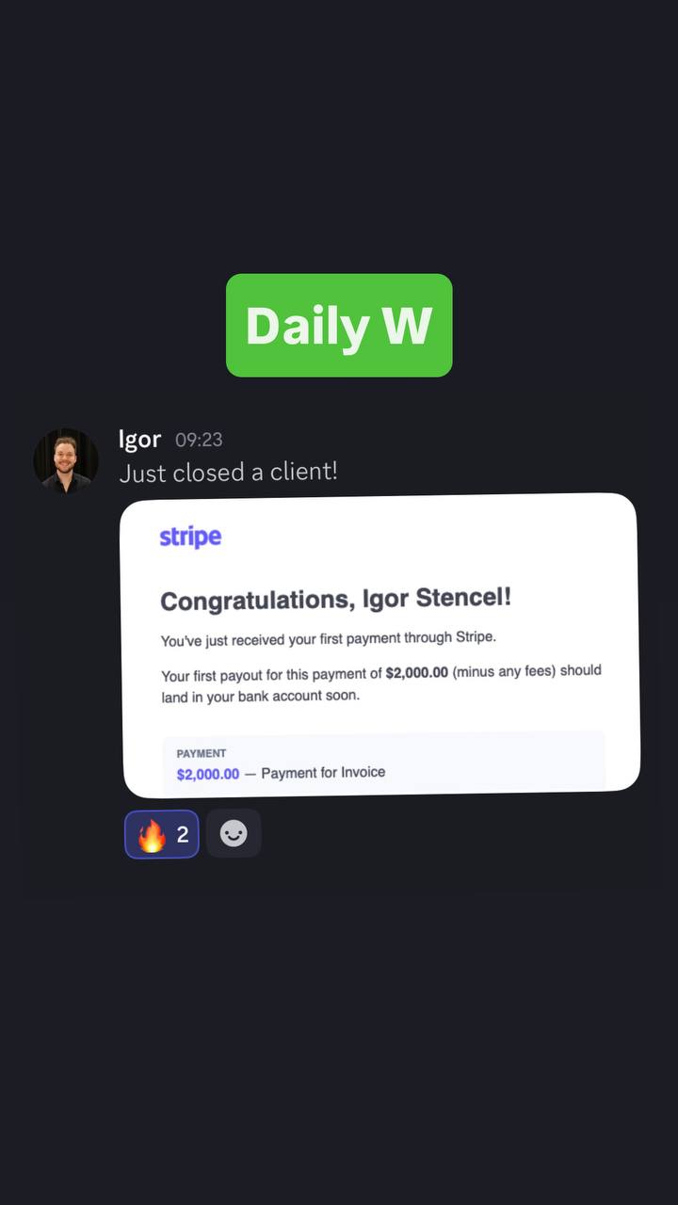Screen dimensions: 678x1205
Task: Click the Congratulations, Igor Stencel! heading
Action: [335, 600]
